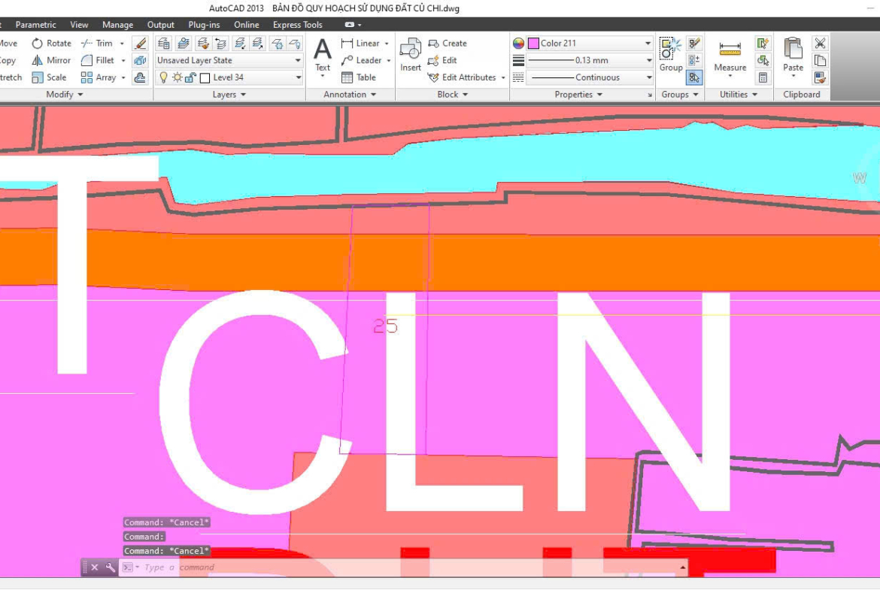Screen dimensions: 880x590
Task: Click the Color 211 magenta swatch
Action: click(533, 44)
